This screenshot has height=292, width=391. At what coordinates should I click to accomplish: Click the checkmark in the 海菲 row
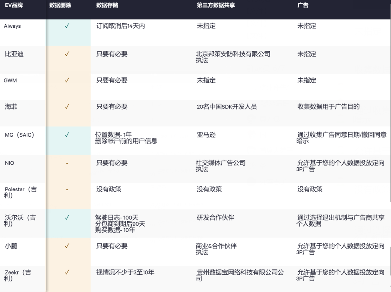click(67, 107)
